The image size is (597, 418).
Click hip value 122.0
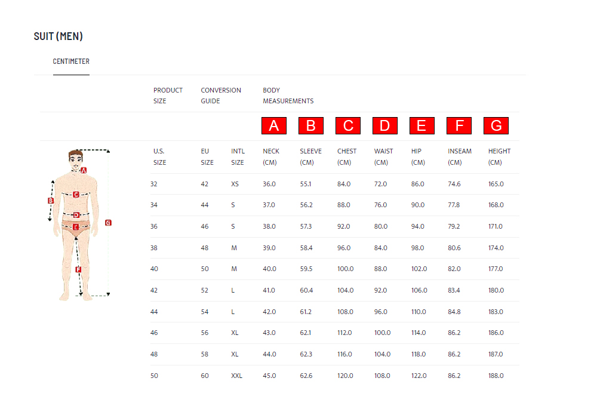[x=419, y=376]
